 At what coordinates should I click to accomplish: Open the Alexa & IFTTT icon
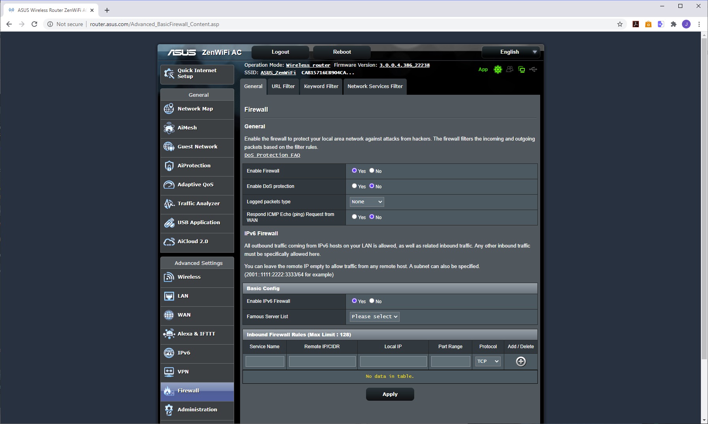coord(169,334)
